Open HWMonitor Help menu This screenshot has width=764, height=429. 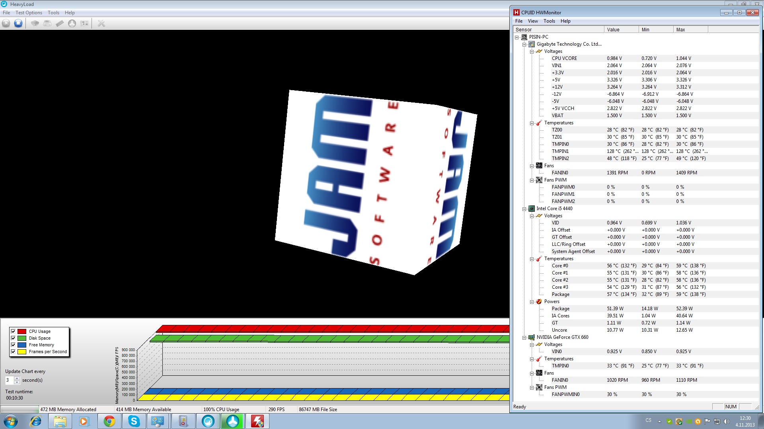click(x=565, y=21)
